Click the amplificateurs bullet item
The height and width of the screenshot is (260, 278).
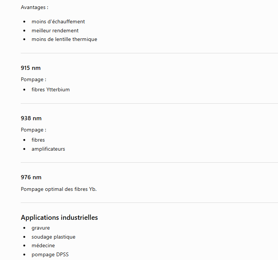pyautogui.click(x=48, y=149)
